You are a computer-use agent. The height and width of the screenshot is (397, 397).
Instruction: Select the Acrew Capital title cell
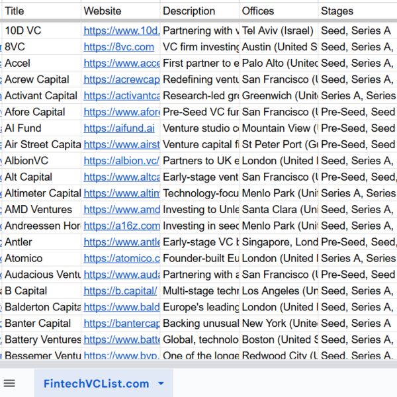tap(42, 79)
